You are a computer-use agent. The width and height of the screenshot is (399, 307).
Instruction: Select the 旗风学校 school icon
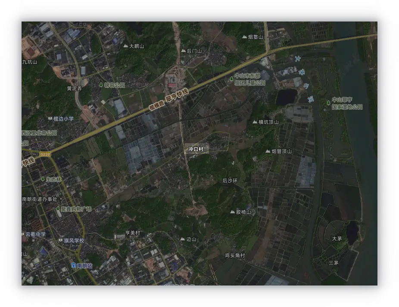(x=60, y=241)
